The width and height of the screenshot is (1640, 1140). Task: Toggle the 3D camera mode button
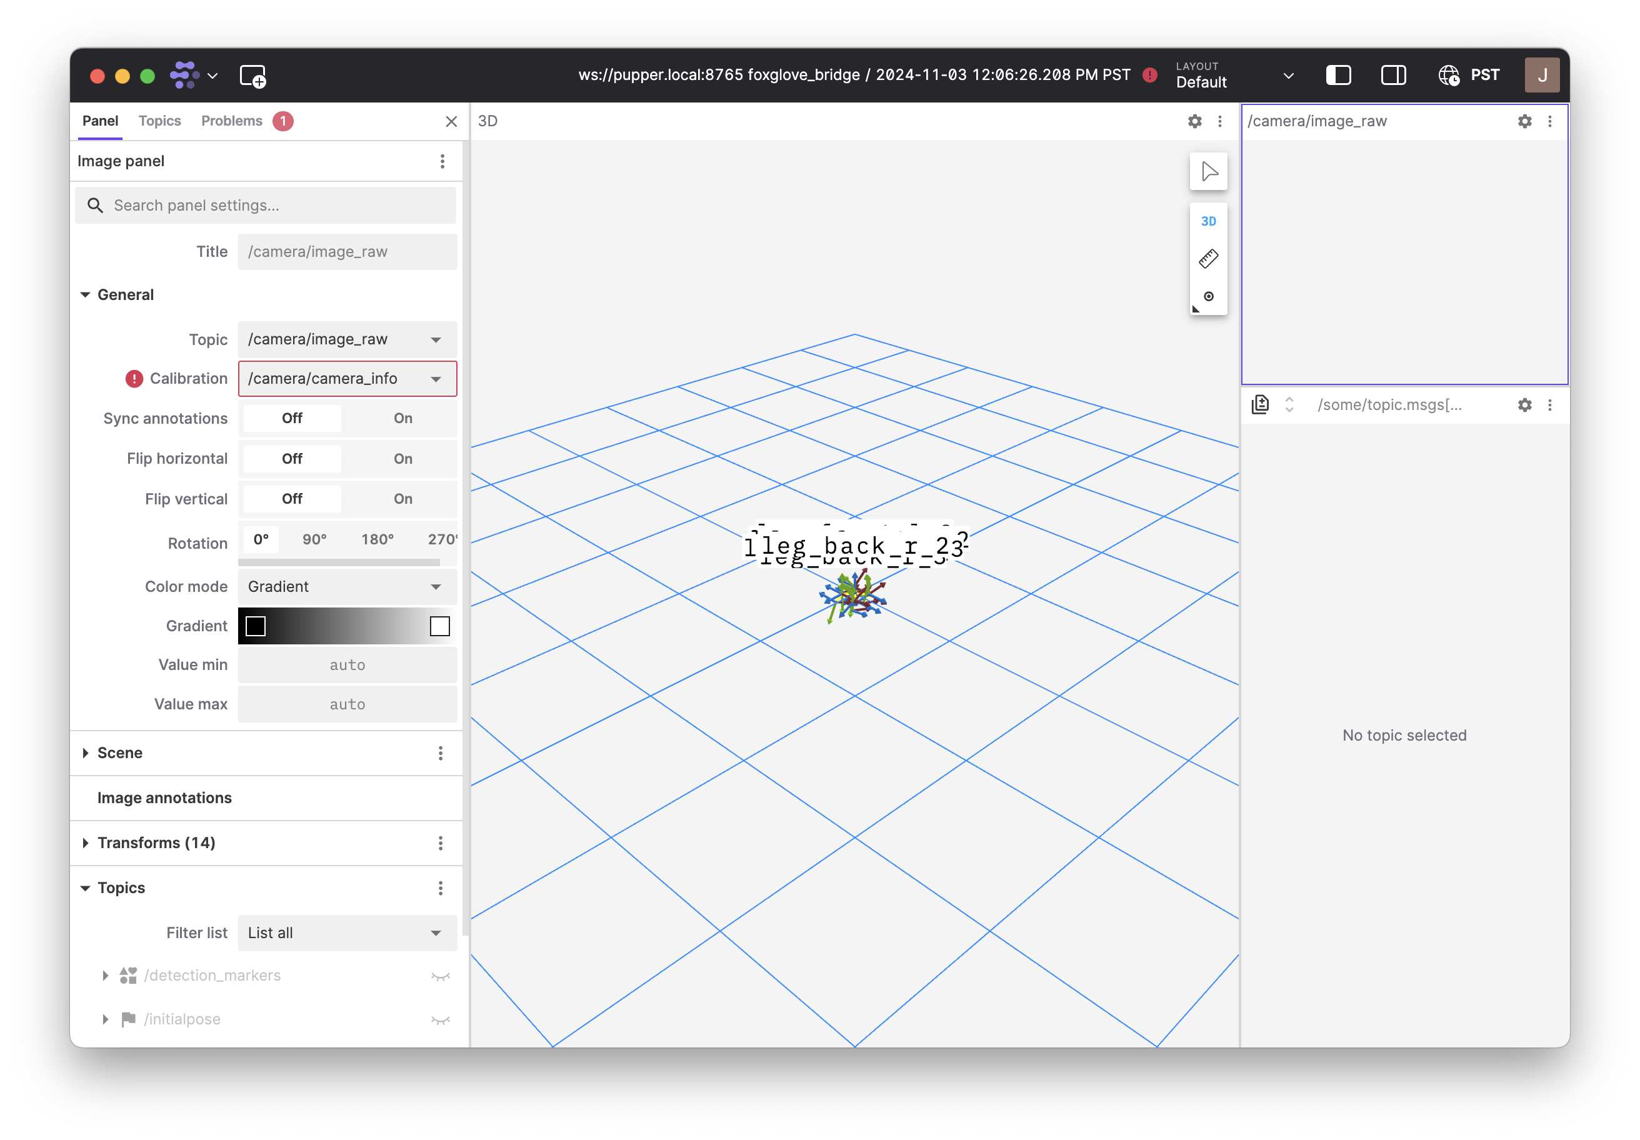1208,221
